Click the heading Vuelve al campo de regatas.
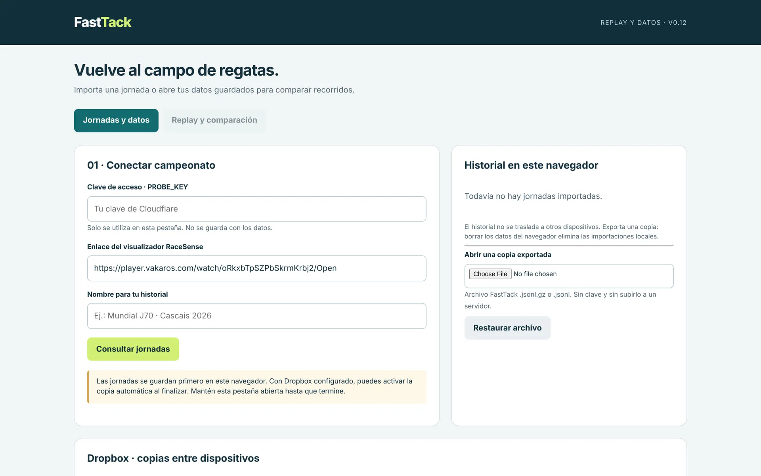The width and height of the screenshot is (761, 476). tap(176, 70)
